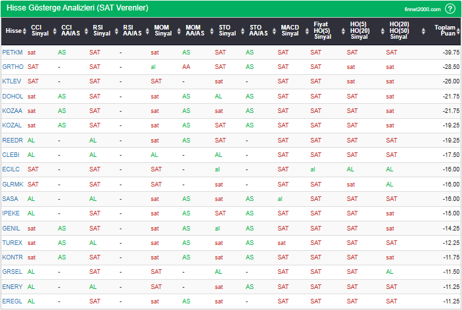Open the GRTHO stock link
The image size is (462, 310).
pos(12,66)
